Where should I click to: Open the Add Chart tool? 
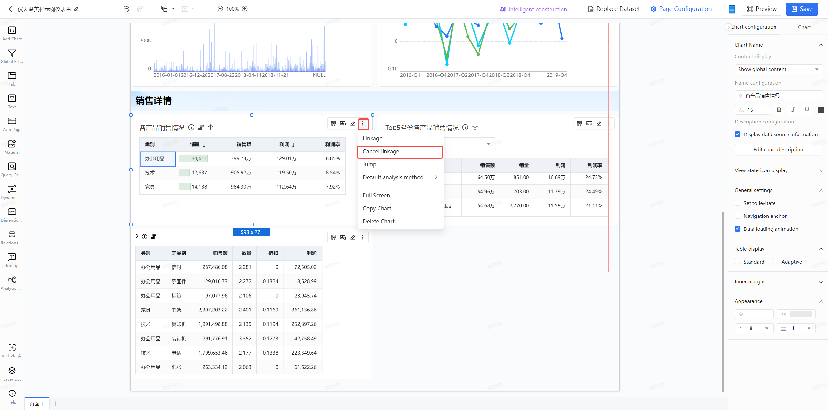[12, 33]
